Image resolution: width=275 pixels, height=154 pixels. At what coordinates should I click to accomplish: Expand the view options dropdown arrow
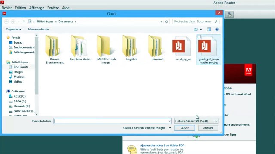201,30
